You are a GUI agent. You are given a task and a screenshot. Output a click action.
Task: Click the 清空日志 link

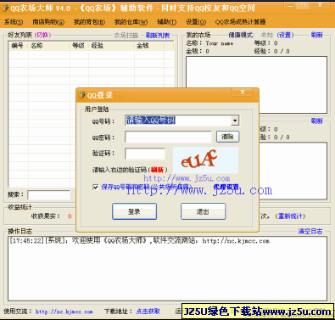310,232
